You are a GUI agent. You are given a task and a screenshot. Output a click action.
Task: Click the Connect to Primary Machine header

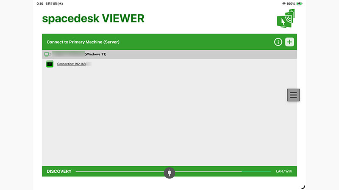(x=83, y=42)
